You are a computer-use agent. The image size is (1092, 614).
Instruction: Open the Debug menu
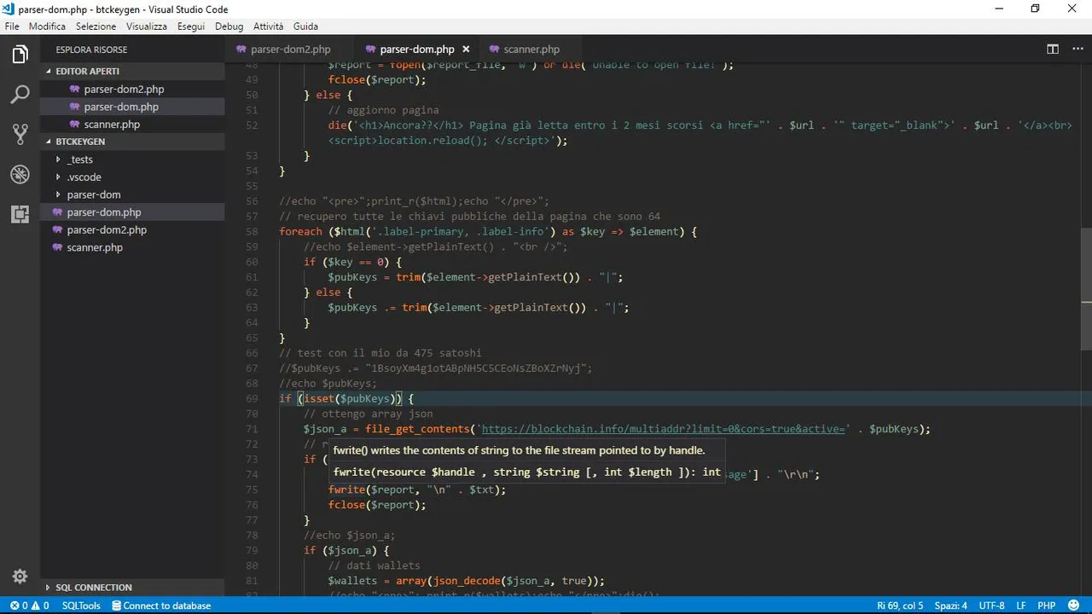tap(229, 26)
